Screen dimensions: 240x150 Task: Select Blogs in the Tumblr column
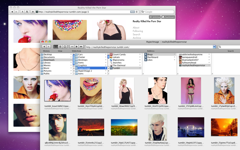[150, 54]
